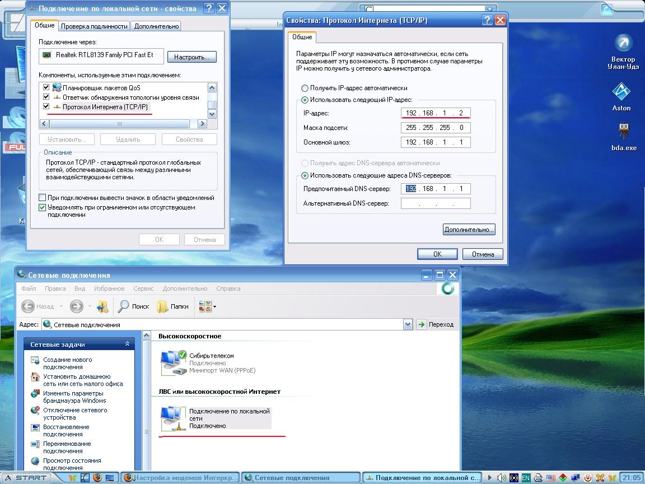645x484 pixels.
Task: Switch to the Проверка подлинности tab
Action: [x=94, y=26]
